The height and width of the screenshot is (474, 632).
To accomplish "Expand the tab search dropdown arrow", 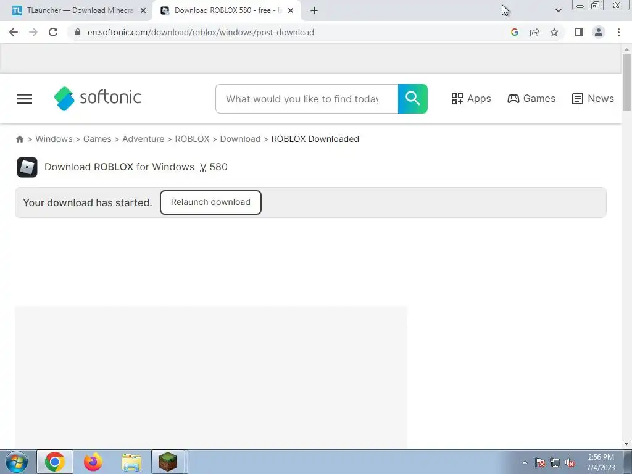I will 558,10.
